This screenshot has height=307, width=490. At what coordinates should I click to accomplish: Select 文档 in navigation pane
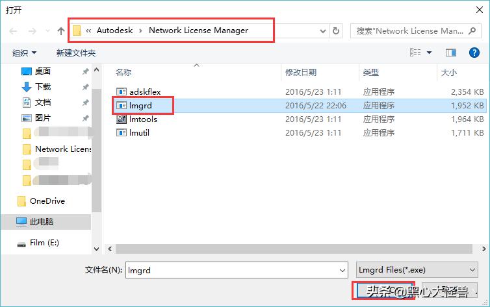tap(43, 102)
